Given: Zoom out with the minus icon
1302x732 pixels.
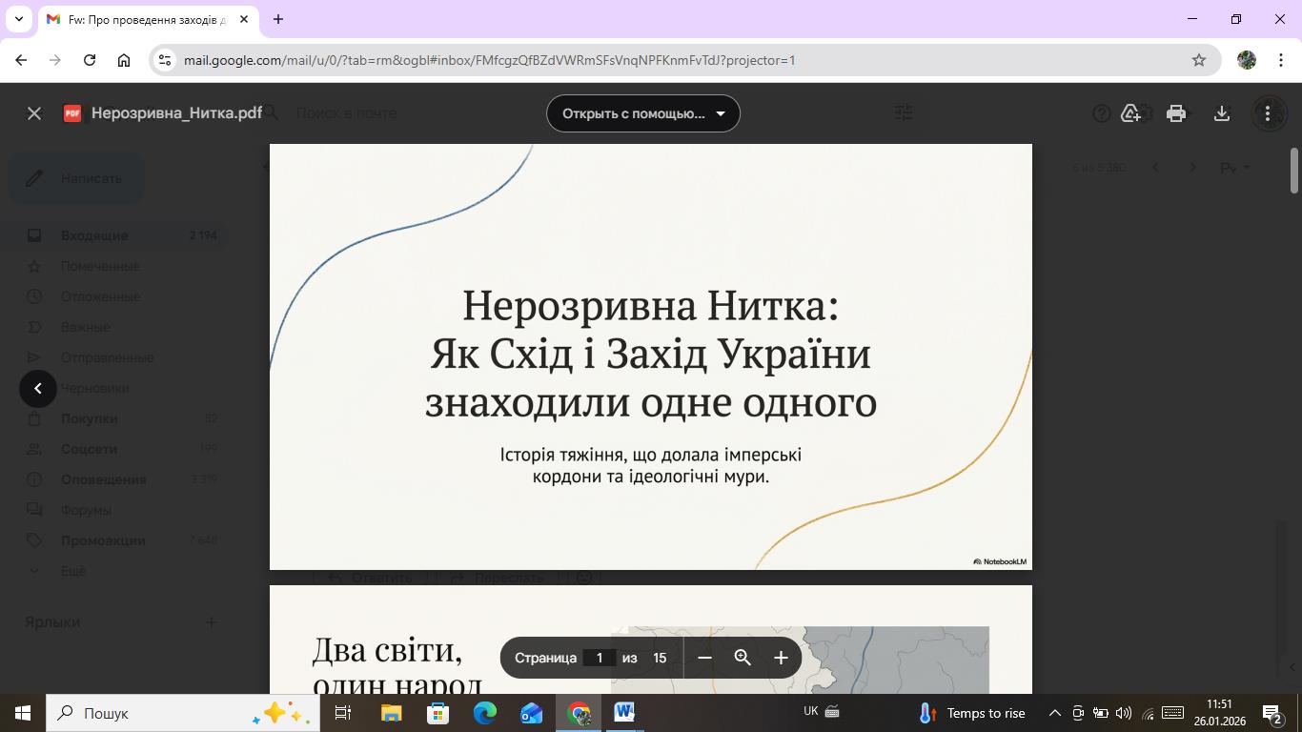Looking at the screenshot, I should pyautogui.click(x=705, y=658).
